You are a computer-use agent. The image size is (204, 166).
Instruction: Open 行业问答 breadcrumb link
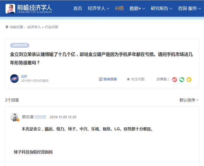(52, 27)
